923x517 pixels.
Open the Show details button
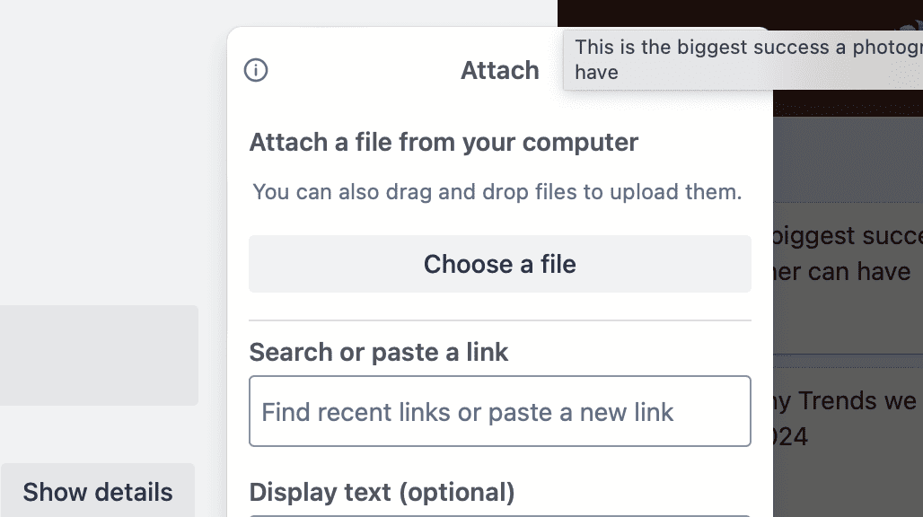pyautogui.click(x=98, y=492)
